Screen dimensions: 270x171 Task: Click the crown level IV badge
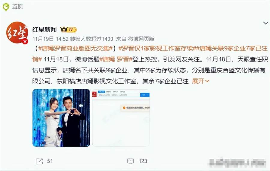point(68,30)
